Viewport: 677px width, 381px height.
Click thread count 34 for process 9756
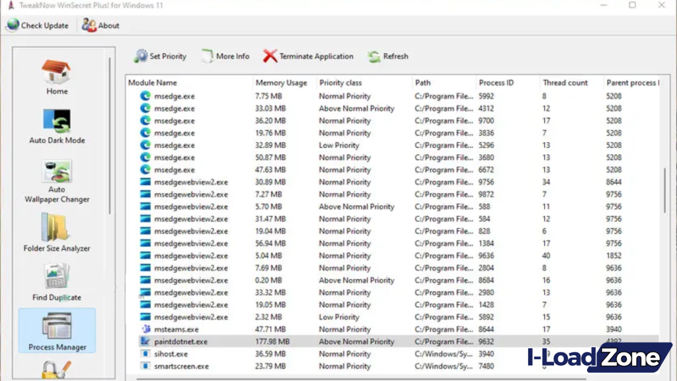click(x=546, y=182)
